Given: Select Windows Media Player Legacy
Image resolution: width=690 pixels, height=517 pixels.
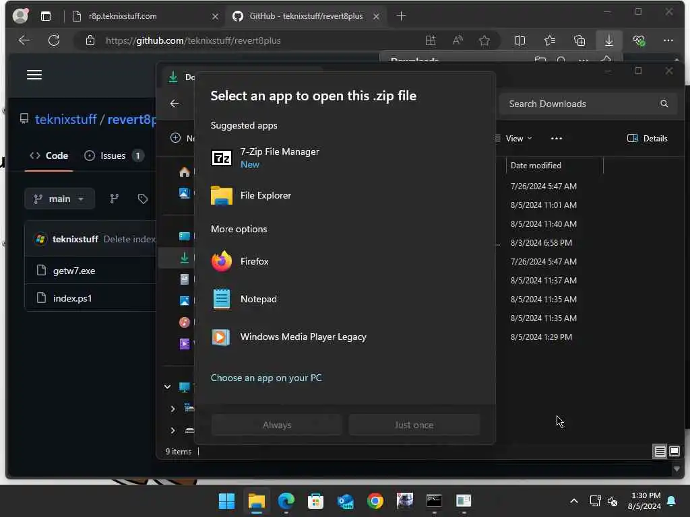Looking at the screenshot, I should tap(345, 337).
